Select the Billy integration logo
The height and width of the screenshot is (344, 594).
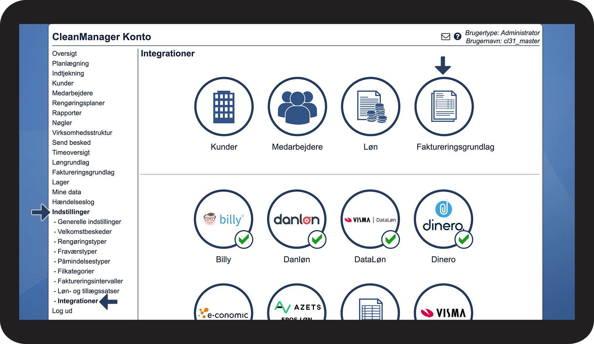pos(224,219)
